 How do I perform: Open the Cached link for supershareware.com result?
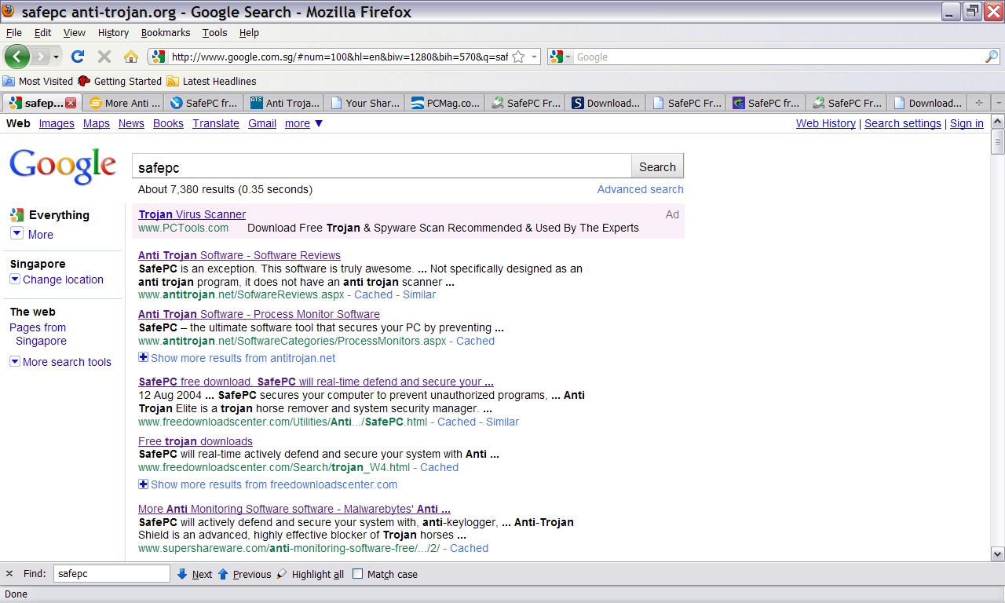(x=469, y=548)
